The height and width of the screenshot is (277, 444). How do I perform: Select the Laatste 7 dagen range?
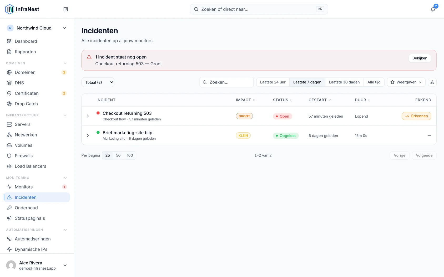(x=307, y=82)
